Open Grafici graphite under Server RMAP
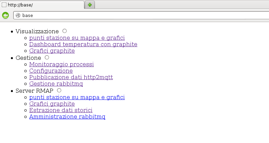269x143 pixels. click(52, 104)
